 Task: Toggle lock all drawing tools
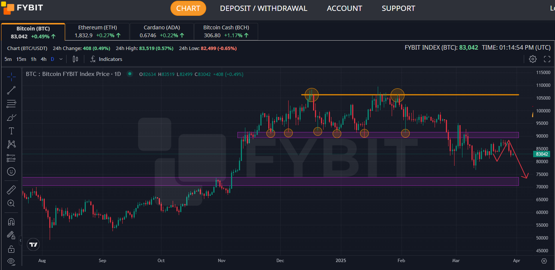coord(12,249)
